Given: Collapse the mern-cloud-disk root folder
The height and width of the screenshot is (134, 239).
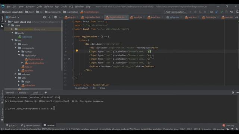Looking at the screenshot, I should click(x=6, y=22).
